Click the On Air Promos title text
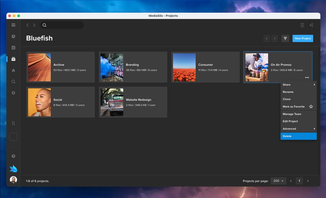The image size is (326, 198). coord(281,65)
